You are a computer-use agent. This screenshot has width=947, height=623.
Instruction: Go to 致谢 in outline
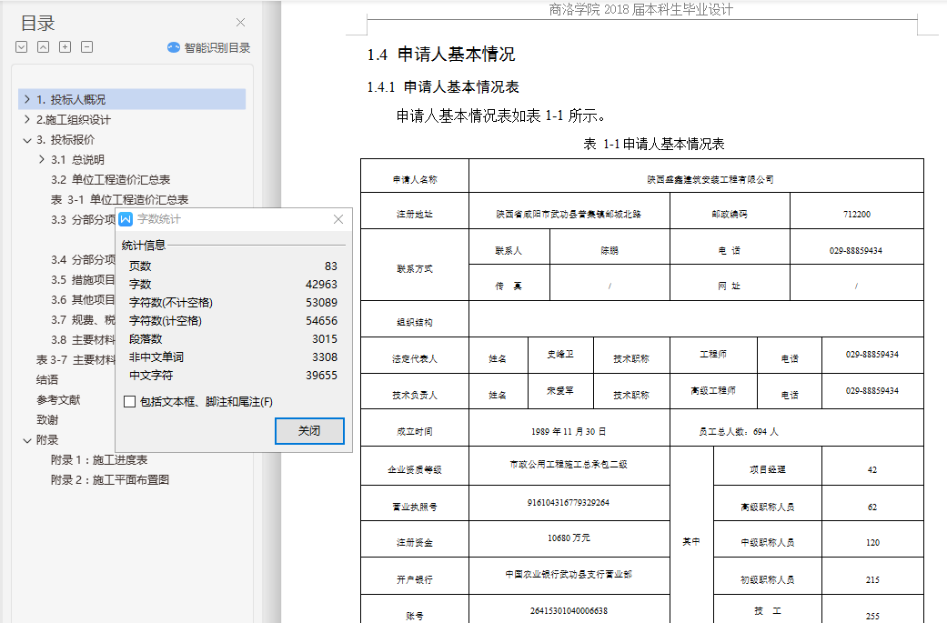coord(47,419)
